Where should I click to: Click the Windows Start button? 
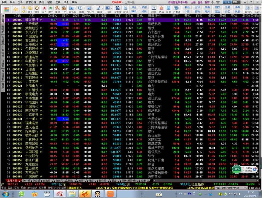point(5,194)
